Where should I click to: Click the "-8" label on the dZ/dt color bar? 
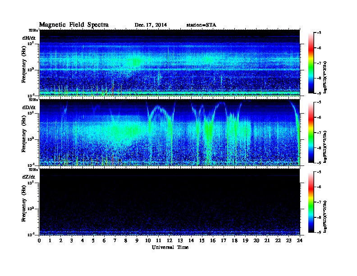pos(319,217)
